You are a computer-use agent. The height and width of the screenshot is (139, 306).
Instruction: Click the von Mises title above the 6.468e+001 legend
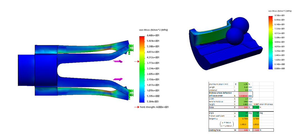pos(153,30)
